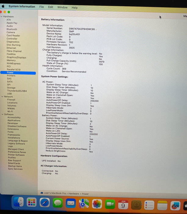
Task: Select ATA in the Hardware list
Action: 9,20
